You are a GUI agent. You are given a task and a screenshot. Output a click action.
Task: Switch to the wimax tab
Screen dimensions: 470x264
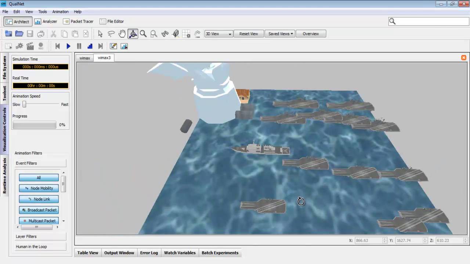(x=85, y=58)
